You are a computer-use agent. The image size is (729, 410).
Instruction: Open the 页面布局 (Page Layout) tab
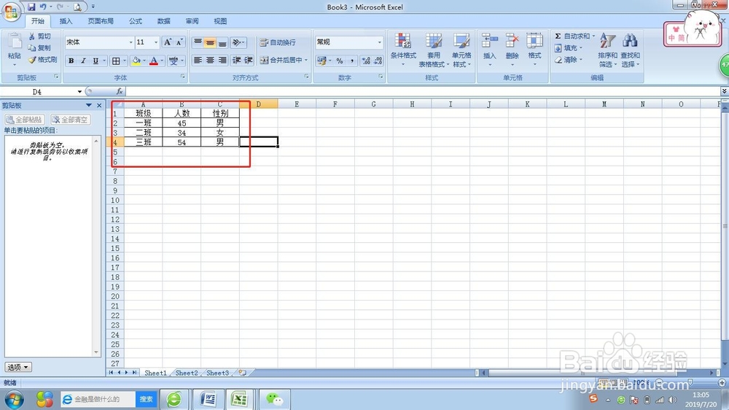coord(101,21)
